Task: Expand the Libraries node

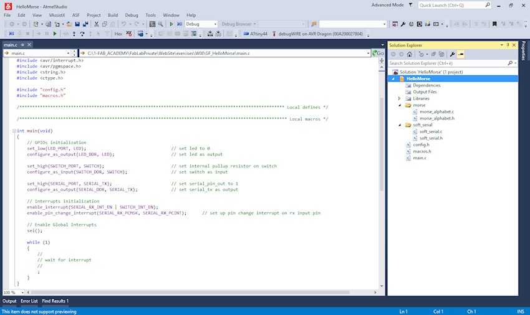Action: (400, 98)
